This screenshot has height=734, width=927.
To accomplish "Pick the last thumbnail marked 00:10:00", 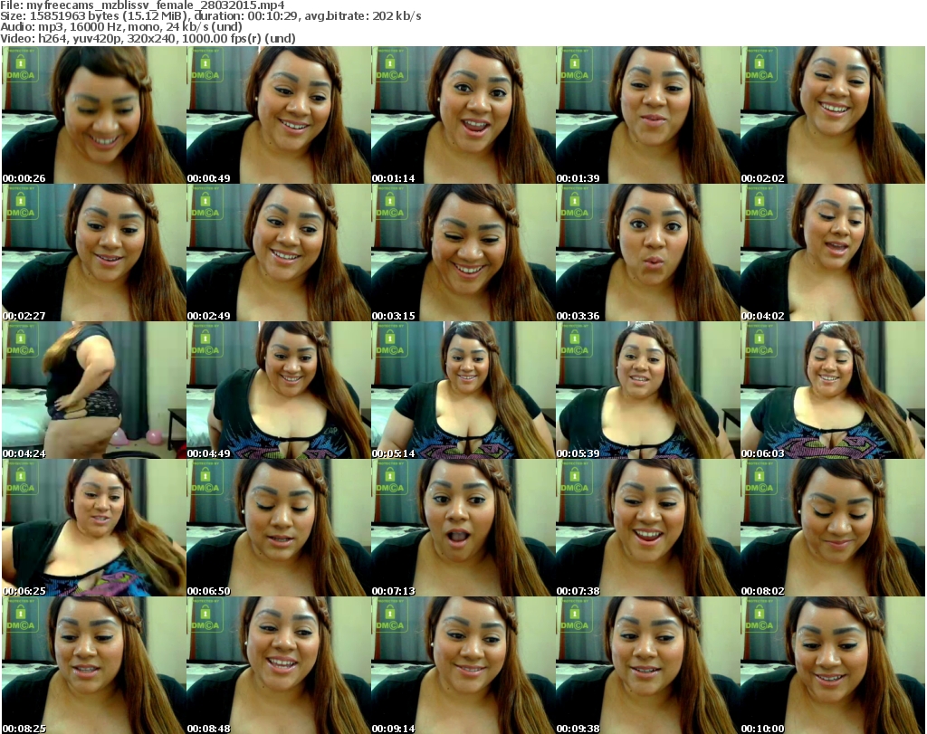I will [833, 665].
